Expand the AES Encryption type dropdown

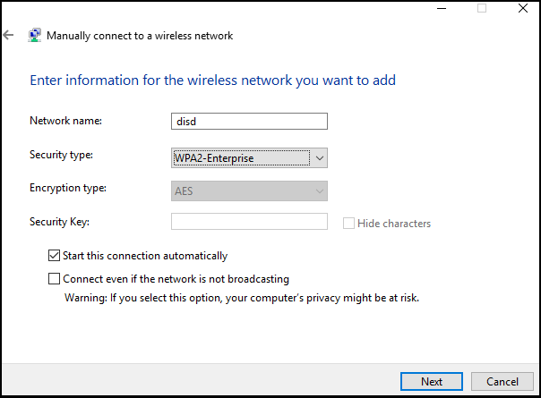[249, 191]
